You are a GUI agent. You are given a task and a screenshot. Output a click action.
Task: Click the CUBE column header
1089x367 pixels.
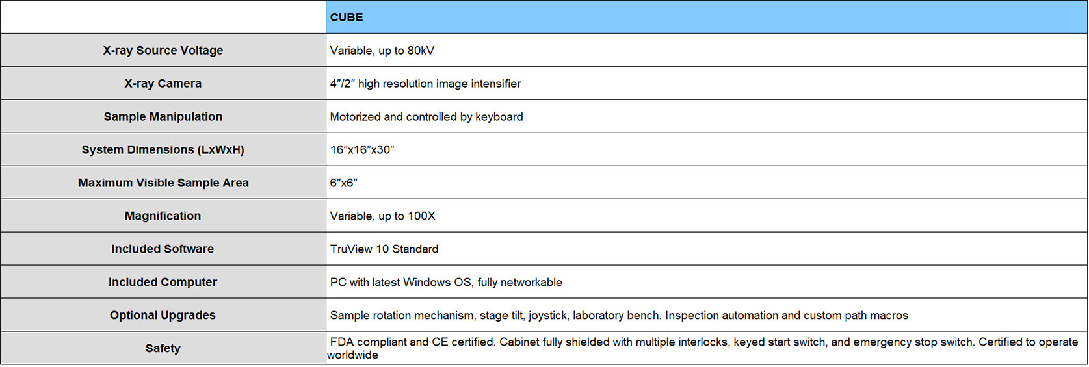pos(706,18)
